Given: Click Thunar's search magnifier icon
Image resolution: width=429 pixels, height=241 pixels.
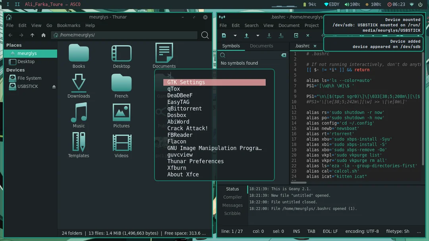Looking at the screenshot, I should (205, 35).
